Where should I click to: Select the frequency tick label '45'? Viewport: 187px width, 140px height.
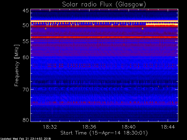coord(26,10)
